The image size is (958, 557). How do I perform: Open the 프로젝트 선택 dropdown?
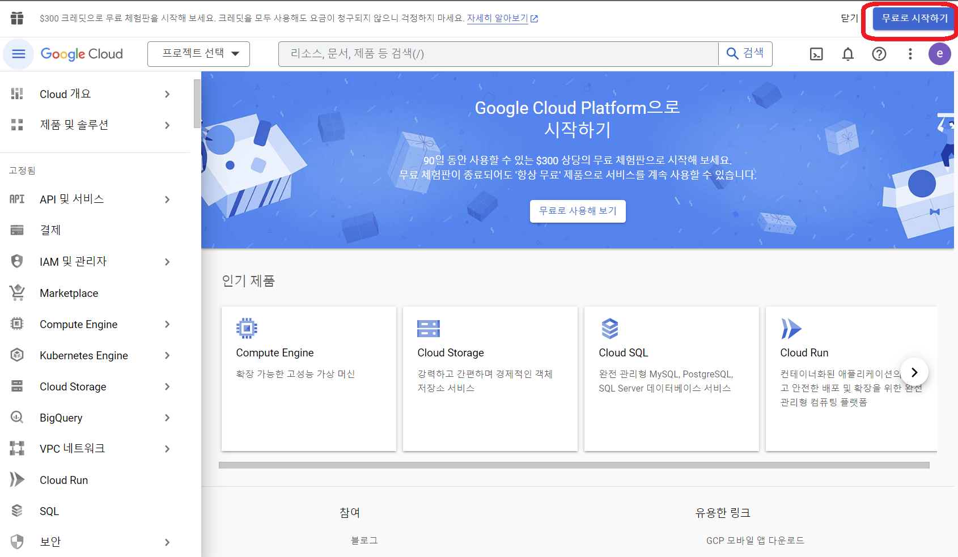click(198, 54)
